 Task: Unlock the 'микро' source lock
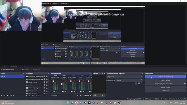(x=47, y=85)
